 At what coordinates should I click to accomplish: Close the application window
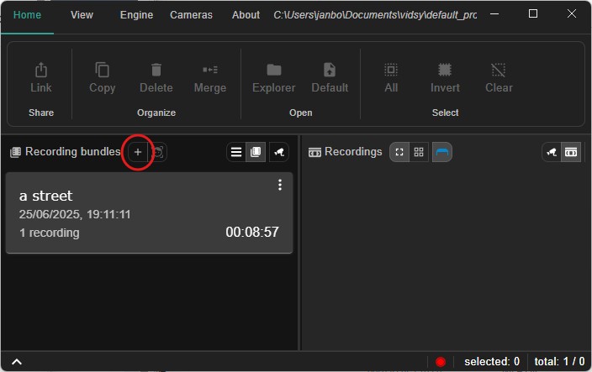572,14
